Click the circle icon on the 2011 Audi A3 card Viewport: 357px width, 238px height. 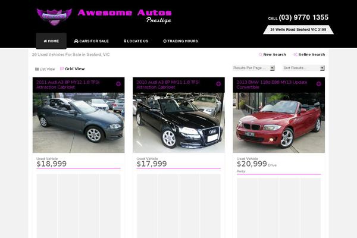click(x=118, y=84)
